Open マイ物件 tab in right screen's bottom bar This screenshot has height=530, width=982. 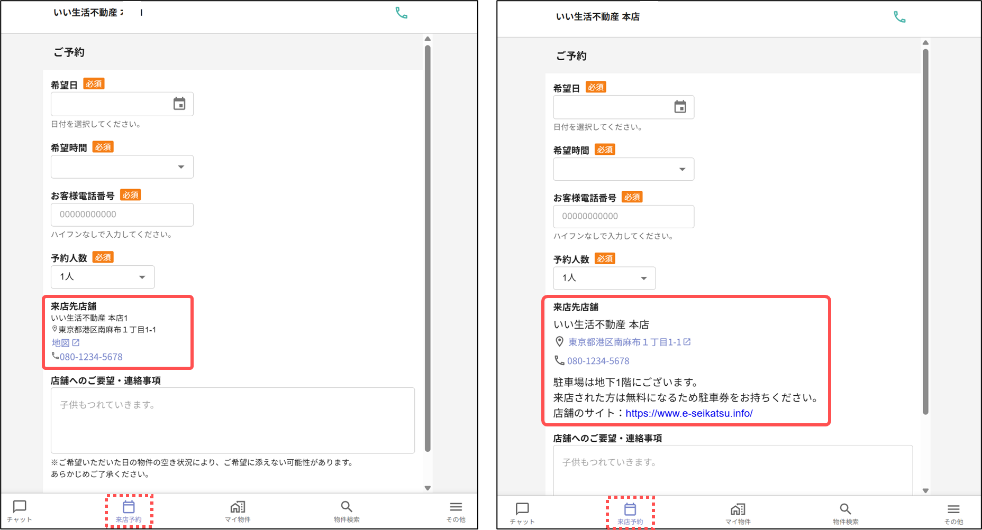coord(738,514)
